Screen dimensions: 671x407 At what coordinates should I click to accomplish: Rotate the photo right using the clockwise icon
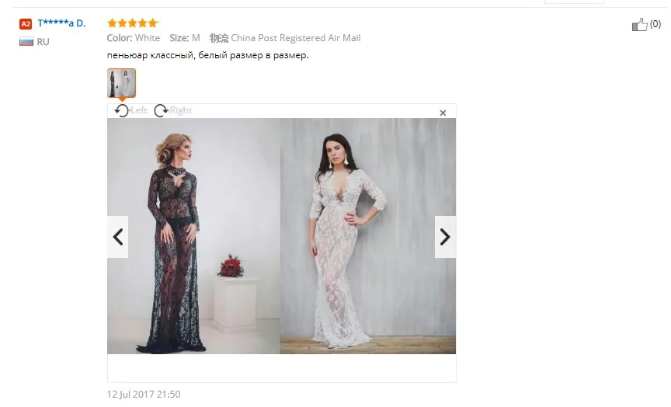[161, 110]
